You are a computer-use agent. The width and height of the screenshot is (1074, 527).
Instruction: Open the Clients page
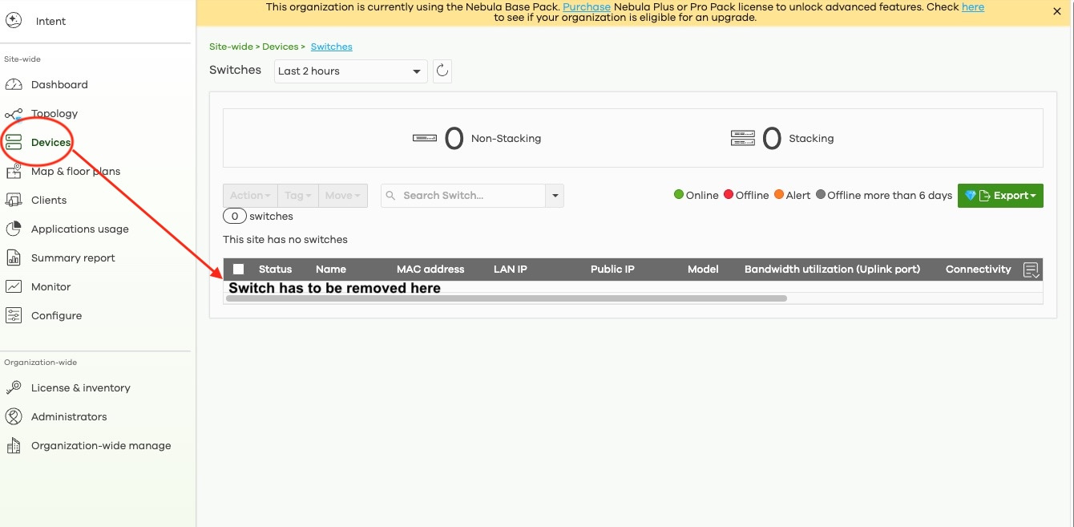click(x=49, y=200)
